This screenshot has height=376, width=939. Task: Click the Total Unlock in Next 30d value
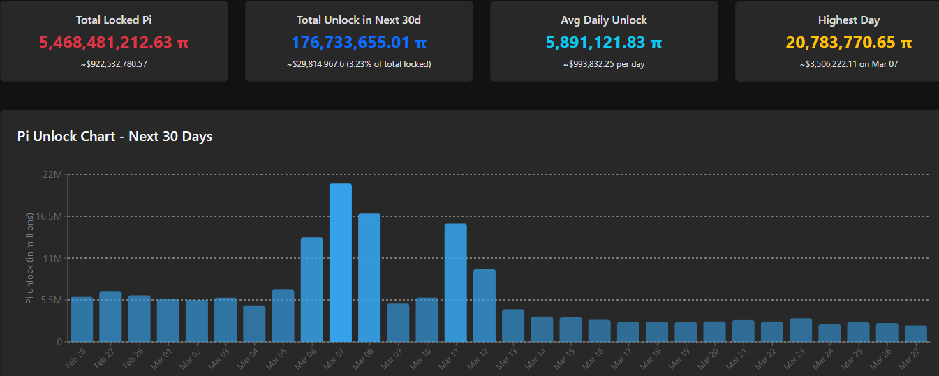pos(359,43)
